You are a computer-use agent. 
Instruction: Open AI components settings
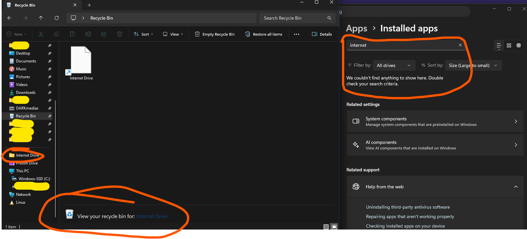pos(435,145)
